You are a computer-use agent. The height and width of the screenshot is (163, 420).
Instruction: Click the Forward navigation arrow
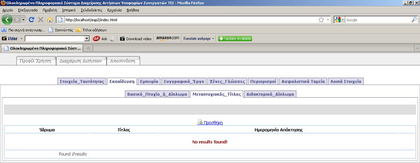tap(17, 20)
